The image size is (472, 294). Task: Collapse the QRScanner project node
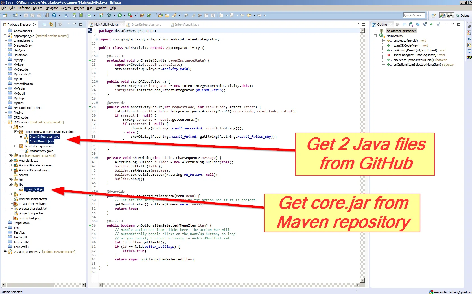(x=5, y=122)
